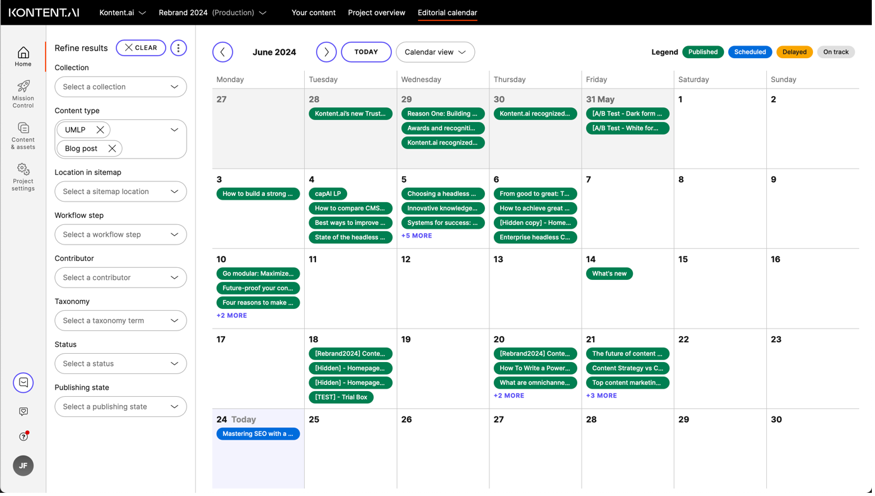The width and height of the screenshot is (875, 496).
Task: Click the help question mark icon
Action: [x=23, y=437]
